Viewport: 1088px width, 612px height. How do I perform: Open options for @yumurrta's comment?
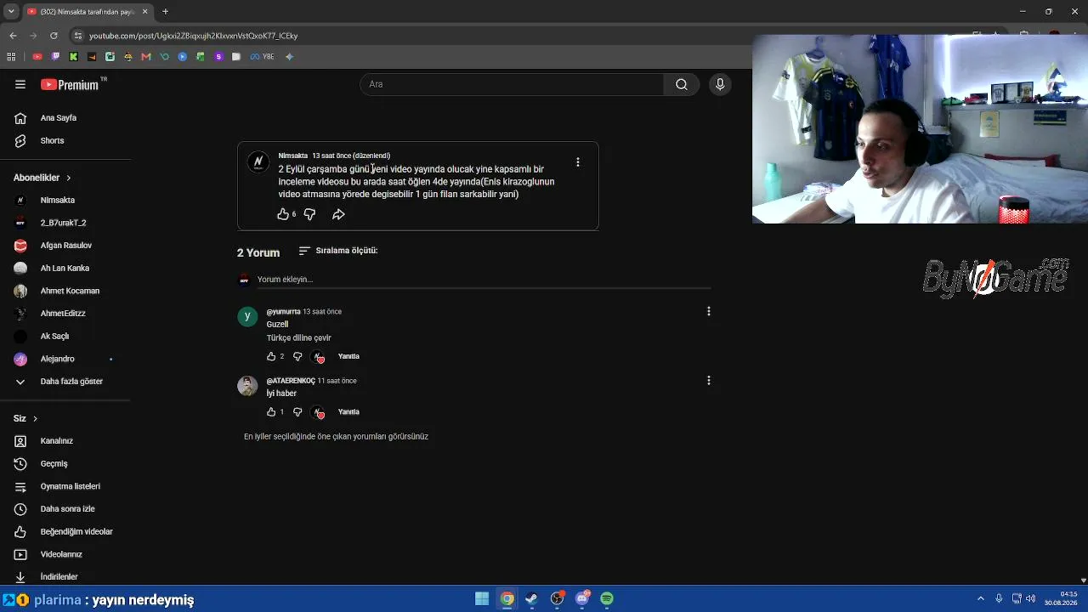tap(708, 311)
